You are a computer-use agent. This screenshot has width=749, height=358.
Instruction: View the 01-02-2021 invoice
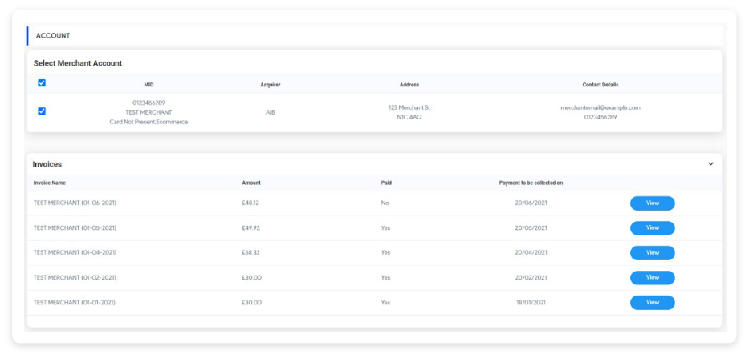point(652,277)
